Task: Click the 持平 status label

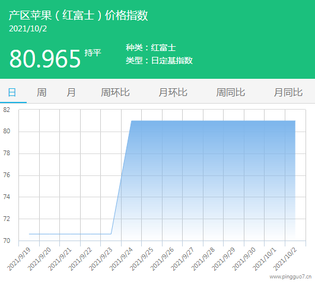Action: click(93, 53)
